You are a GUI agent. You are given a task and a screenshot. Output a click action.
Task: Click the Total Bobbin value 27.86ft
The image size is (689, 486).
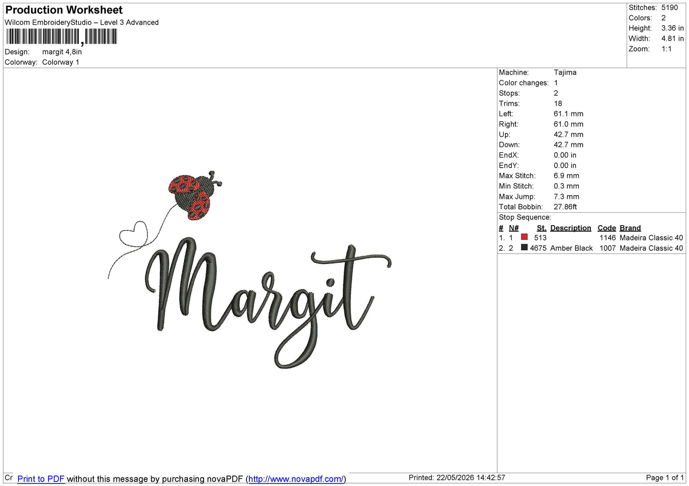565,207
